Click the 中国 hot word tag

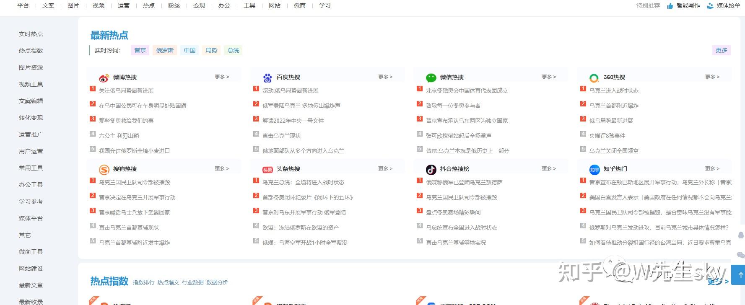click(x=189, y=50)
